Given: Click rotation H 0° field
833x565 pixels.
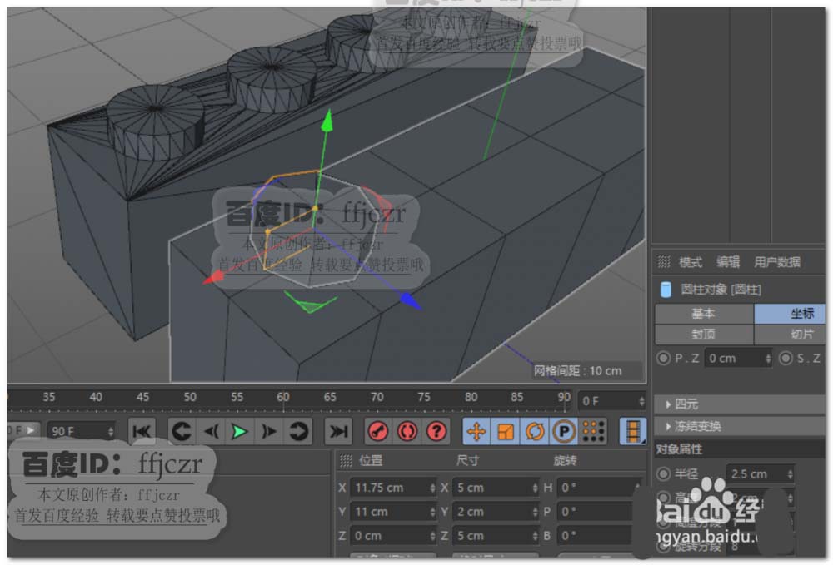Looking at the screenshot, I should (x=599, y=488).
